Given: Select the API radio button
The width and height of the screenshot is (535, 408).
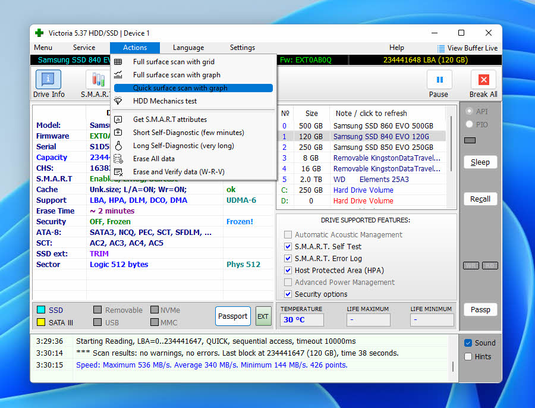Looking at the screenshot, I should (x=470, y=111).
